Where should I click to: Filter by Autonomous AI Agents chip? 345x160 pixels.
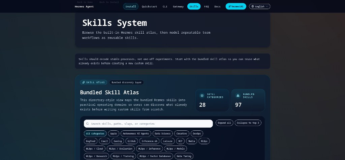(x=136, y=134)
